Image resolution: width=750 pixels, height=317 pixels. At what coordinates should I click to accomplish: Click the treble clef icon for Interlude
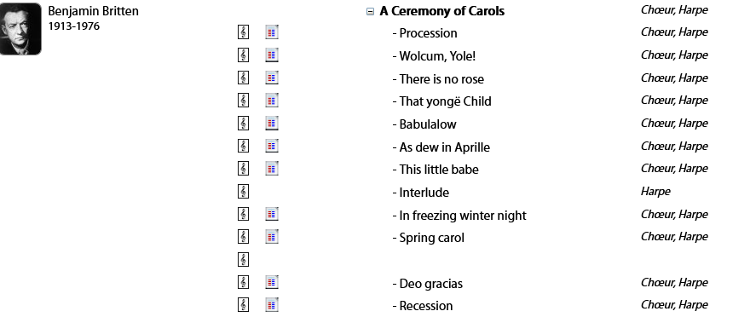[243, 191]
